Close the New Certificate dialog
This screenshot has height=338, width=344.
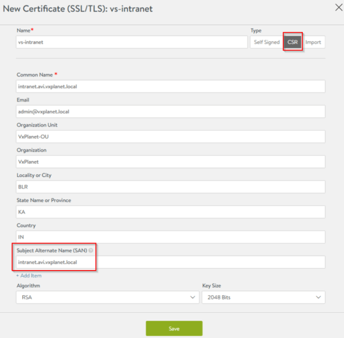(339, 7)
